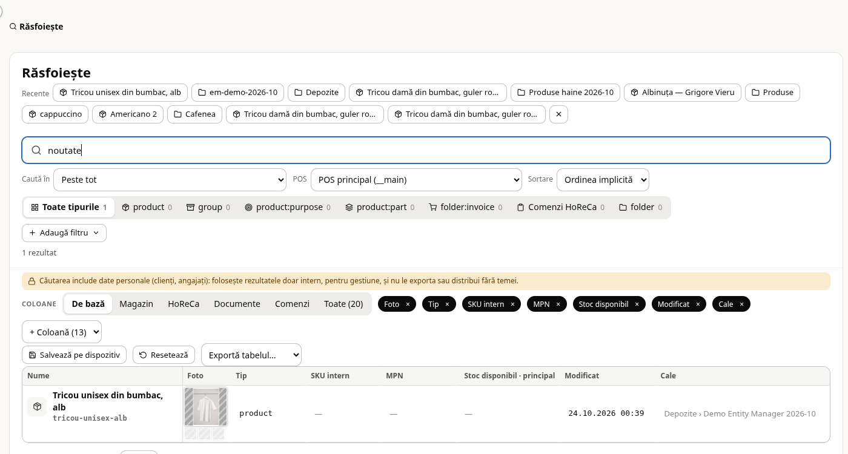Screen dimensions: 848x454
Task: Filter results by product:purpose type
Action: pos(287,208)
